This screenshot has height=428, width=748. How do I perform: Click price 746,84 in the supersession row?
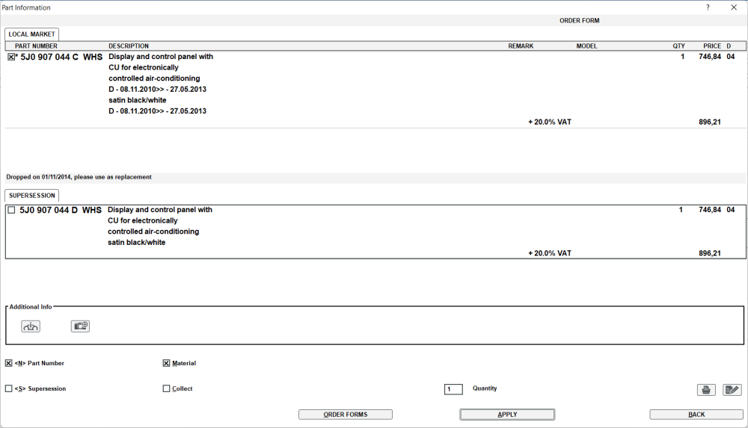point(710,210)
